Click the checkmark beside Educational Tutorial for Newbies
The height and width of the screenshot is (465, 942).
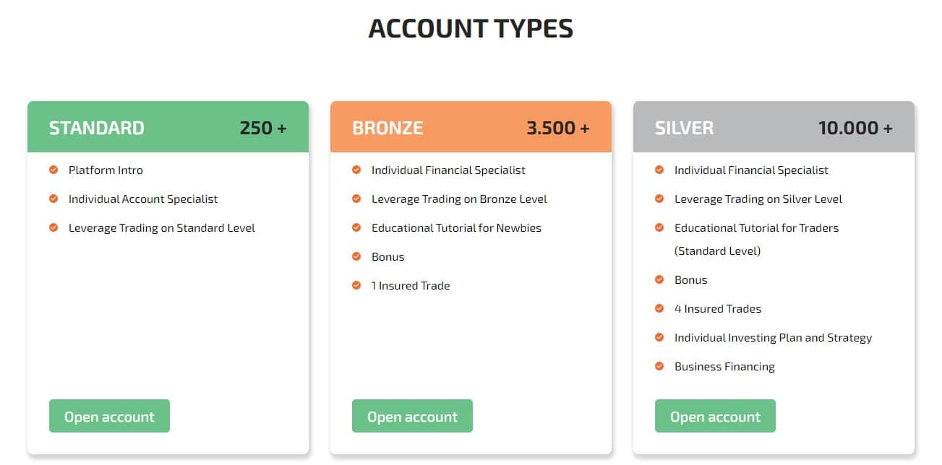click(x=356, y=227)
